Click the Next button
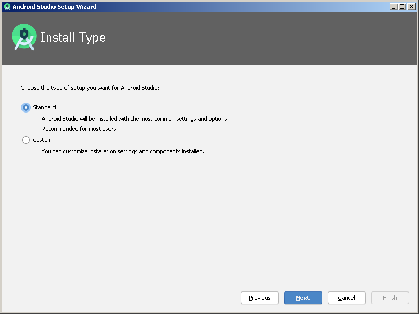Viewport: 419px width, 314px height. (303, 298)
